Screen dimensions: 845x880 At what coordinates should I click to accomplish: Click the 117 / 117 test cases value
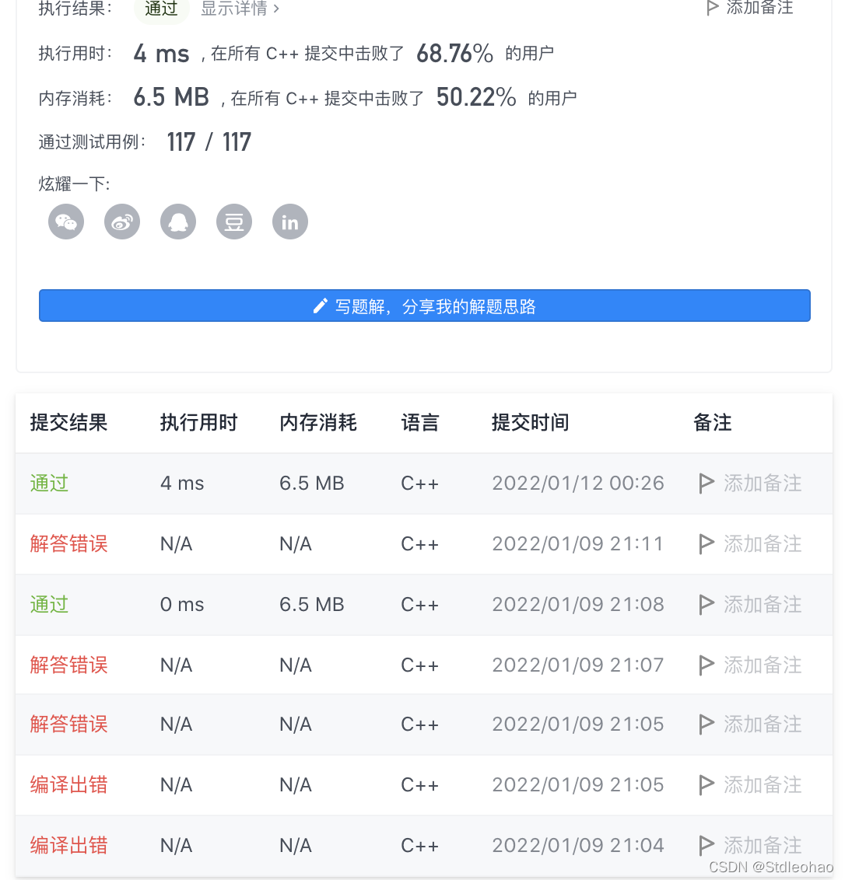(x=209, y=142)
